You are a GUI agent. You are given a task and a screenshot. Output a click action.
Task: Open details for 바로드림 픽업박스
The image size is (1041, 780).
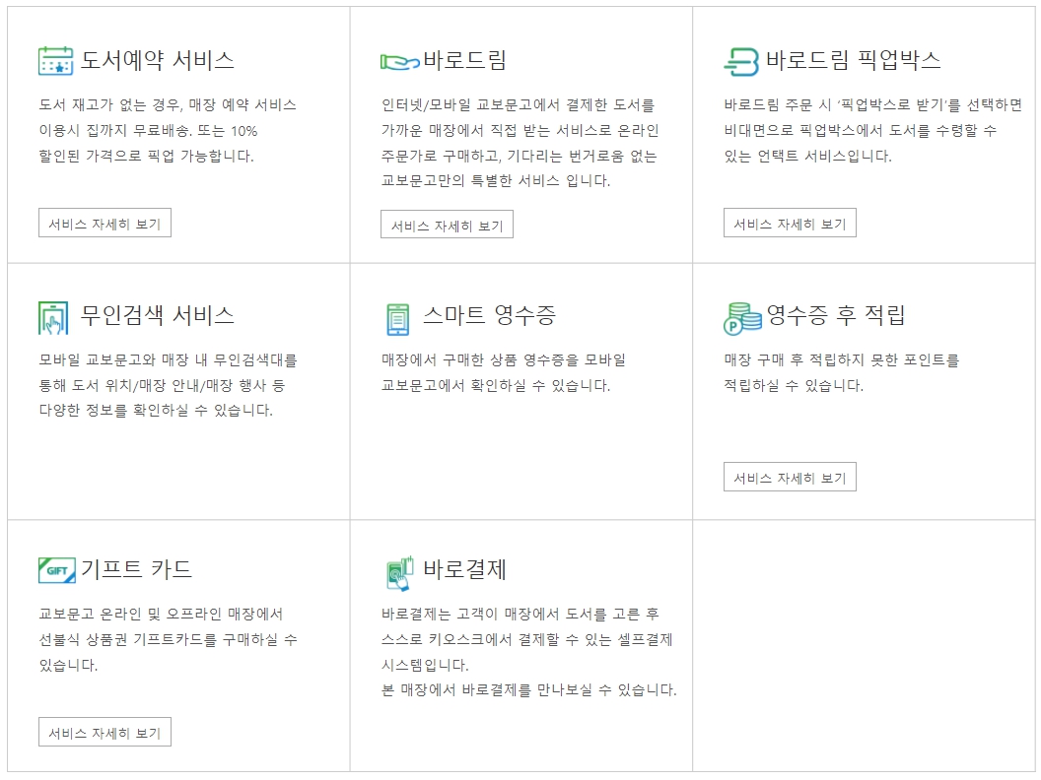tap(792, 223)
